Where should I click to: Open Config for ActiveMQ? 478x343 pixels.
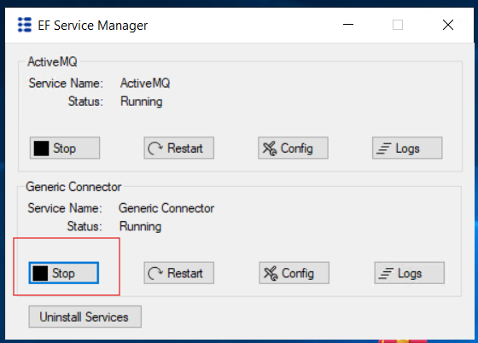(293, 148)
